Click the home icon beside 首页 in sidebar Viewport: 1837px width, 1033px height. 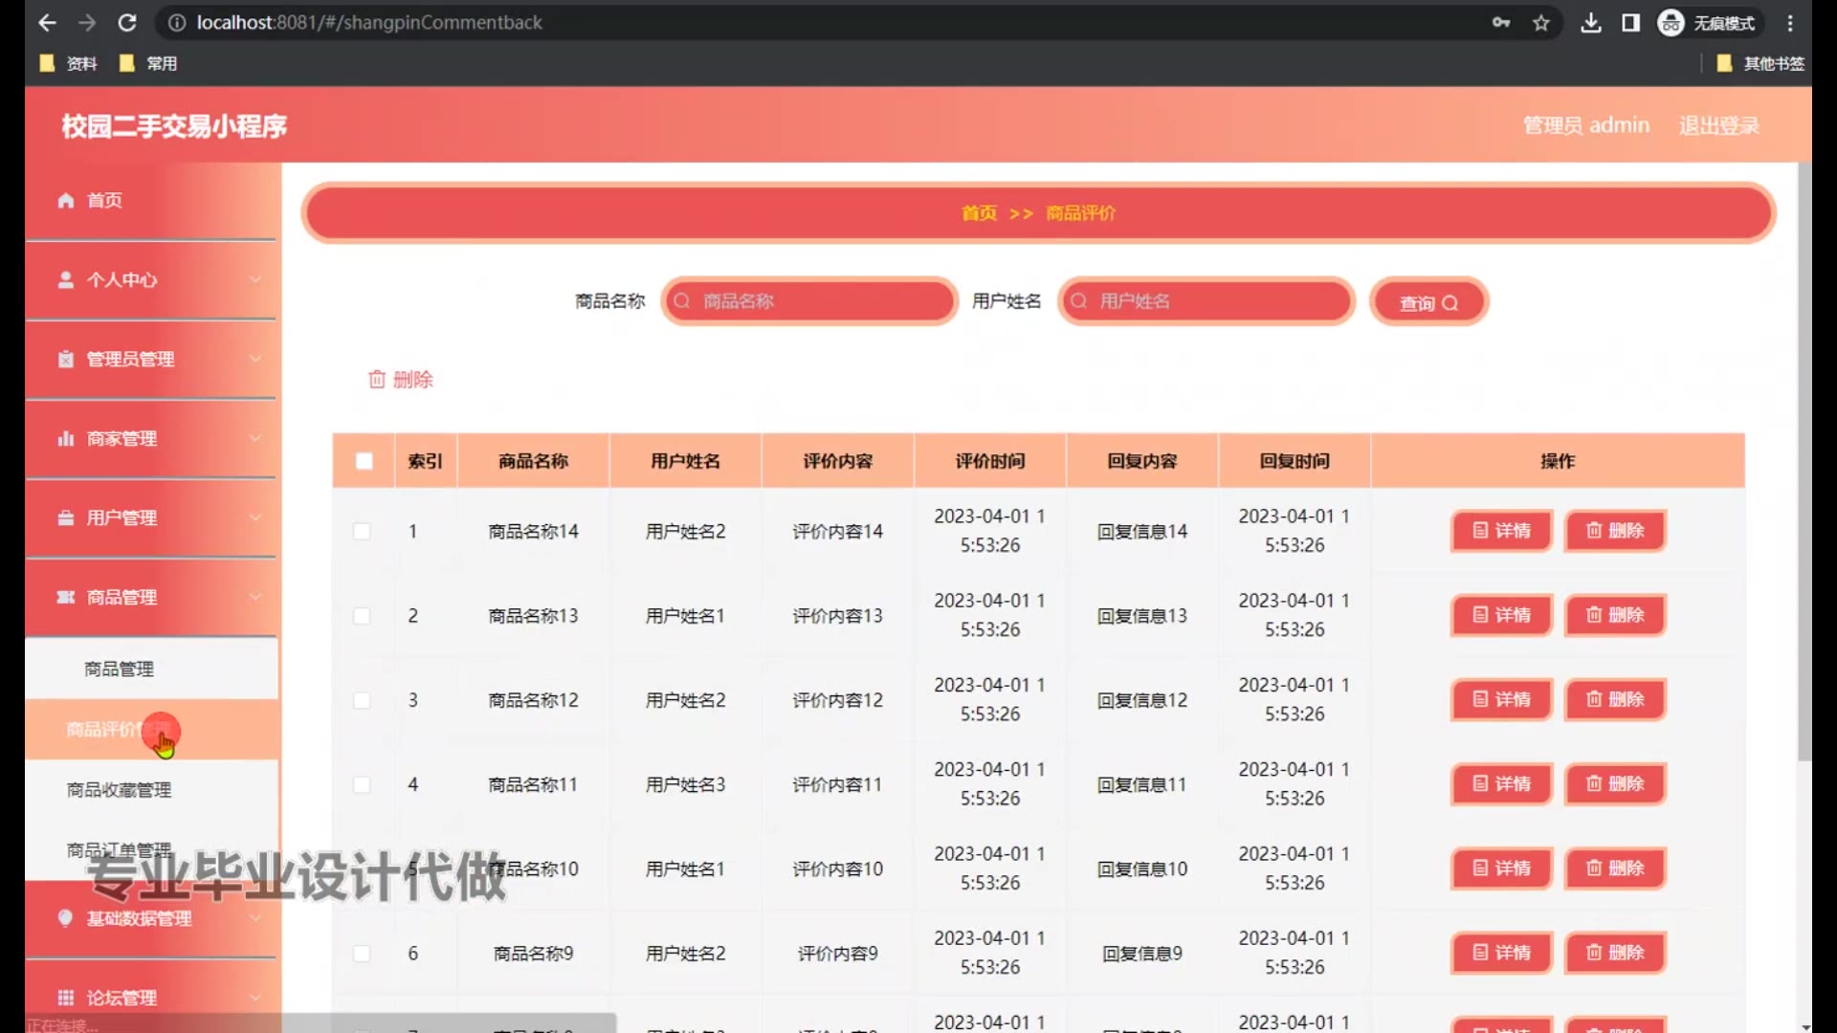tap(65, 201)
